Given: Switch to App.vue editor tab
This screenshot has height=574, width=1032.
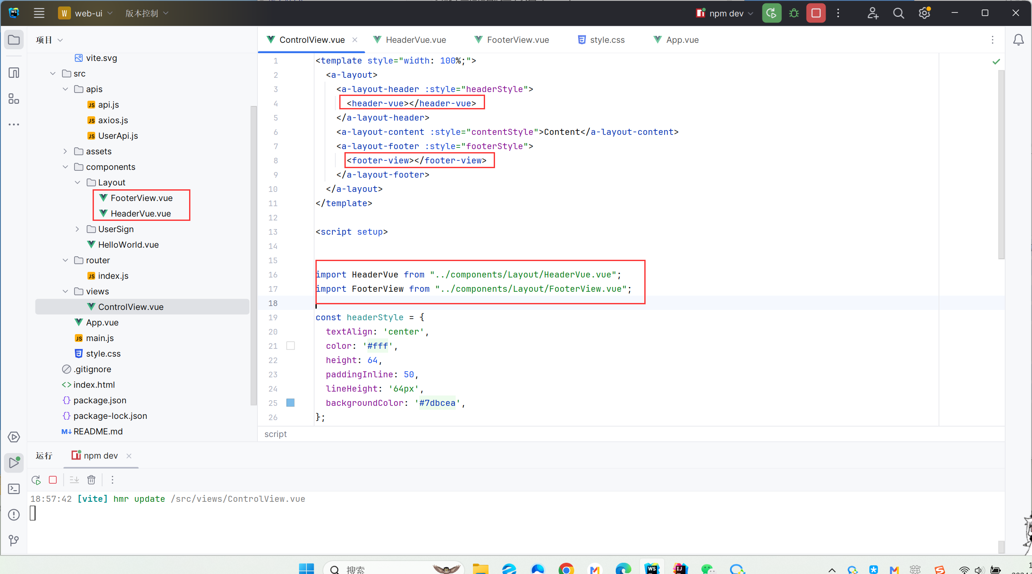Looking at the screenshot, I should point(676,40).
